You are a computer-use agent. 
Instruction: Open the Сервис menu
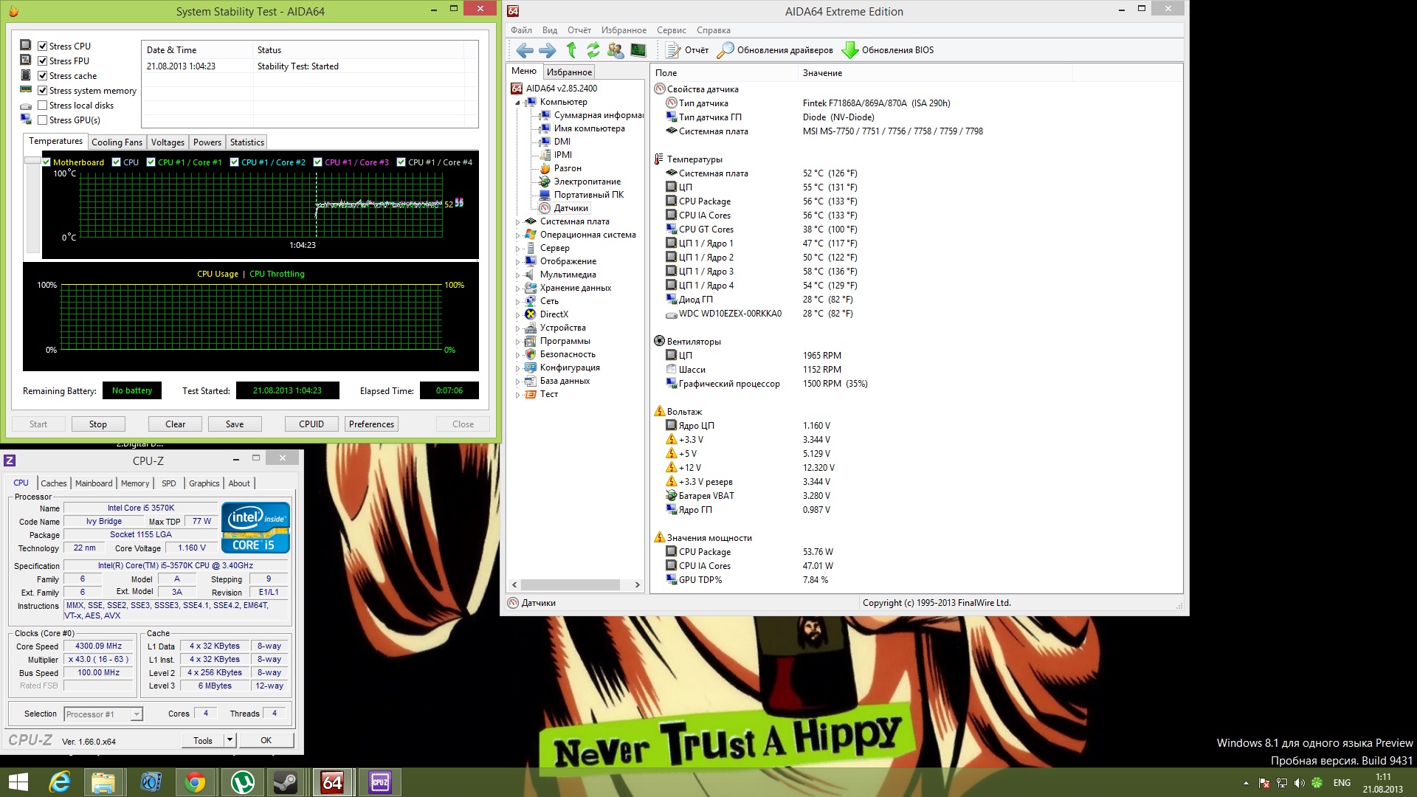point(672,30)
